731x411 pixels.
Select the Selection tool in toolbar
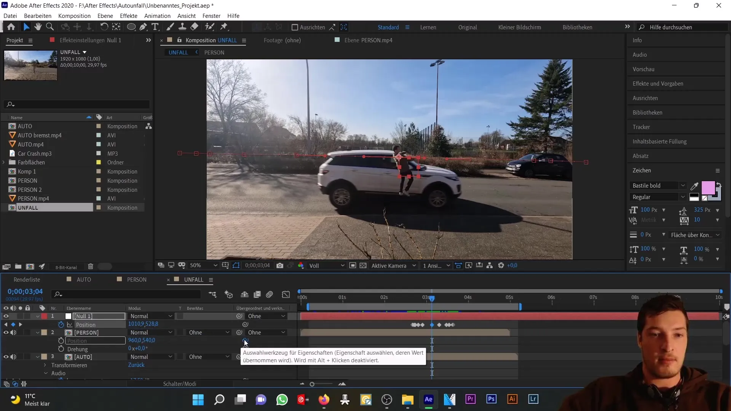point(26,27)
